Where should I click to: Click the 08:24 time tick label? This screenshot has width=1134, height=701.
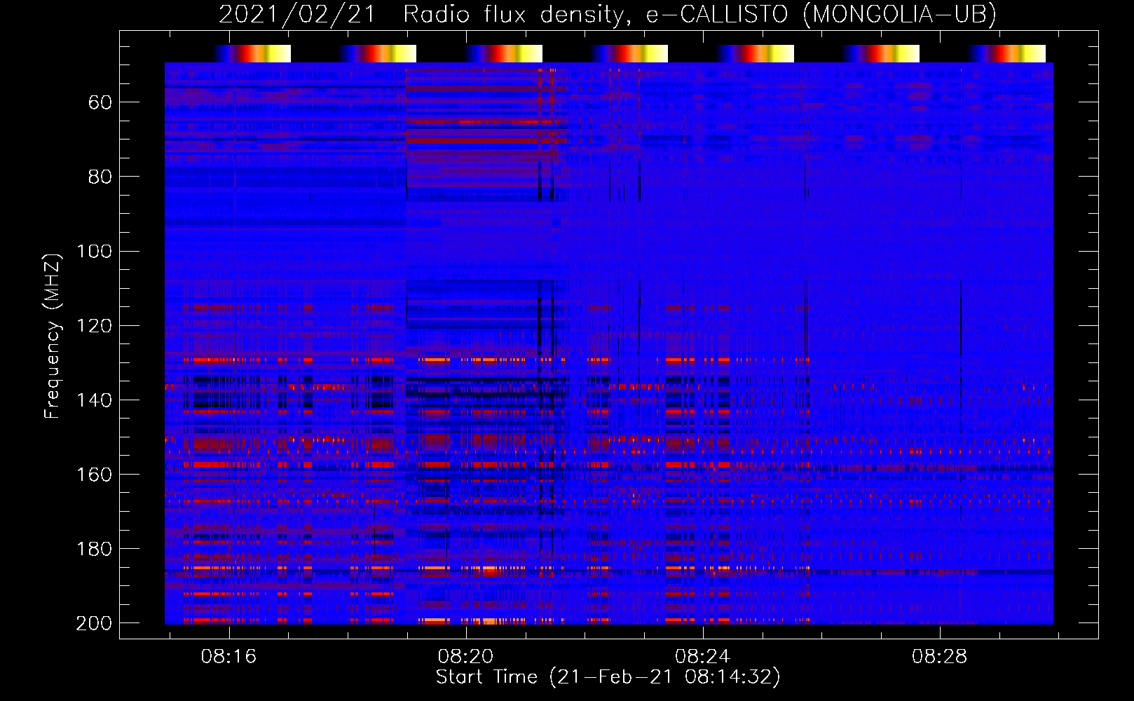point(702,657)
